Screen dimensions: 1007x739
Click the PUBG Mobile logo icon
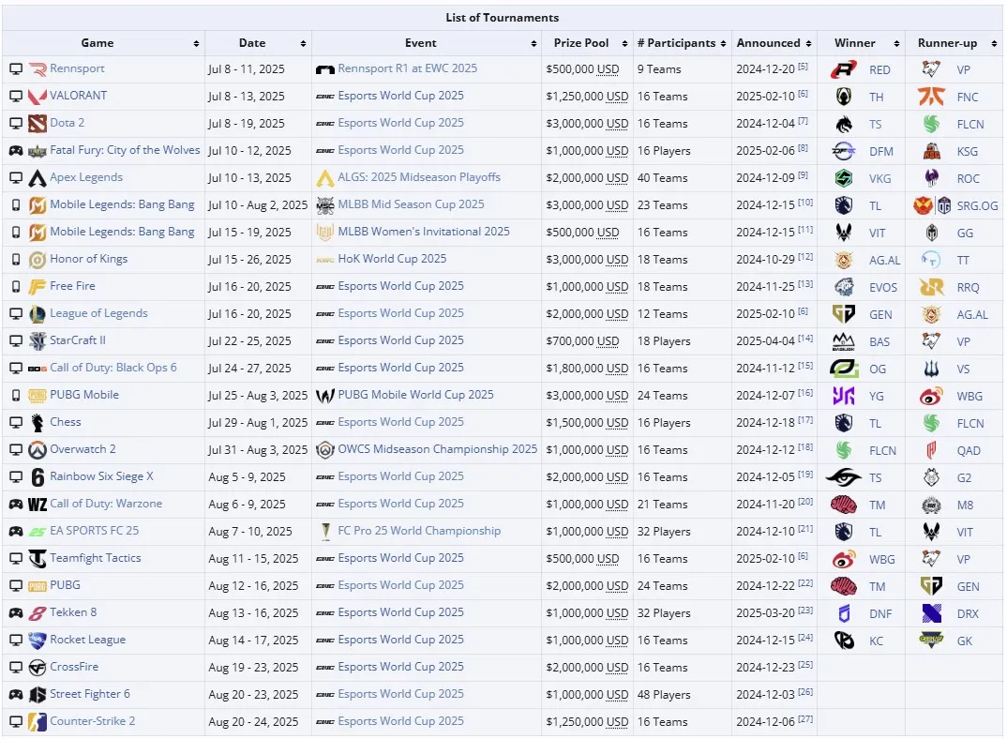[x=38, y=395]
